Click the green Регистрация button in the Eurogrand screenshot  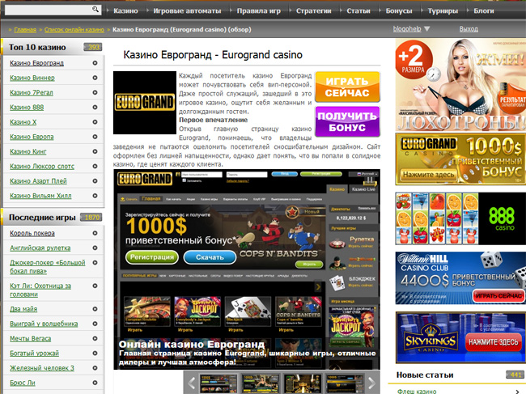click(x=152, y=257)
